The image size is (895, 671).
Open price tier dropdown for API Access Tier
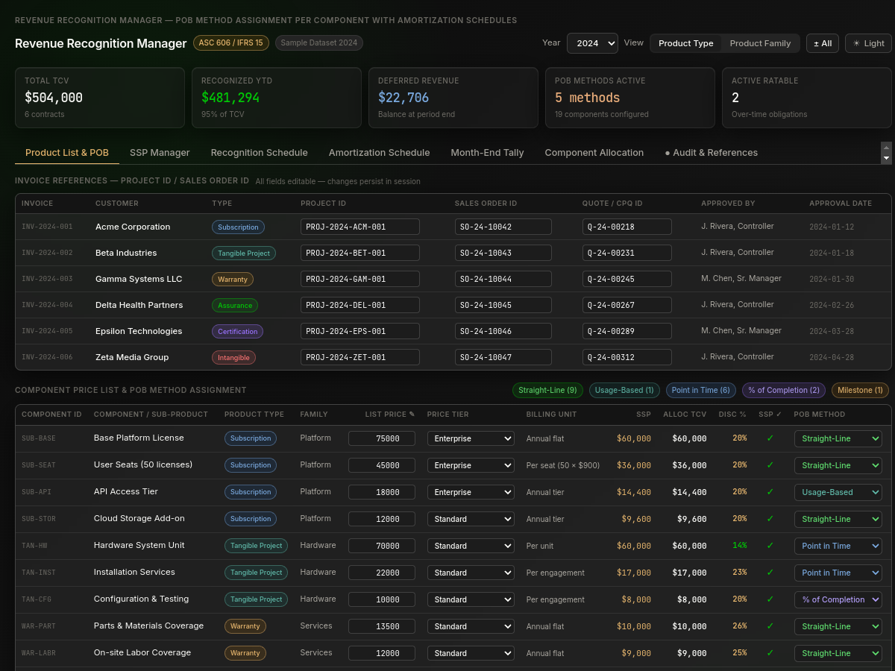tap(471, 492)
